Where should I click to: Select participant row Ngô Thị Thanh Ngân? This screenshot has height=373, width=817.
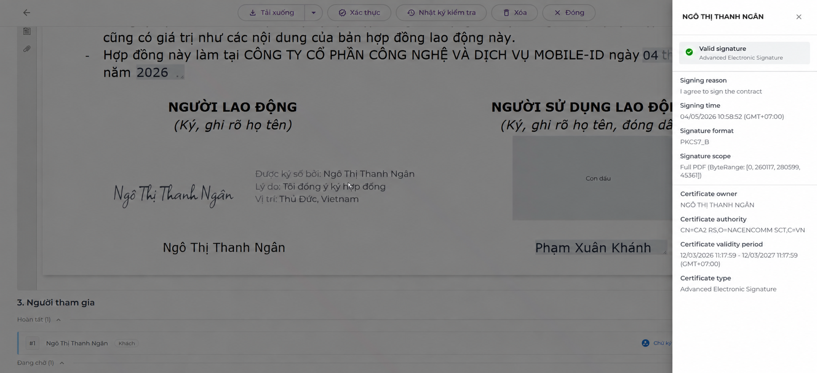point(345,343)
